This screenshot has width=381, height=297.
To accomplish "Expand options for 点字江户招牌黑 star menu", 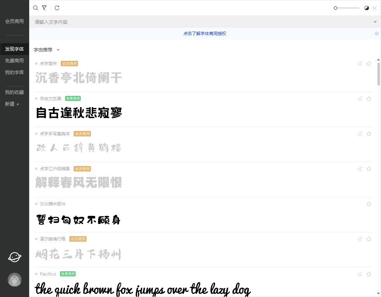I will tap(369, 169).
